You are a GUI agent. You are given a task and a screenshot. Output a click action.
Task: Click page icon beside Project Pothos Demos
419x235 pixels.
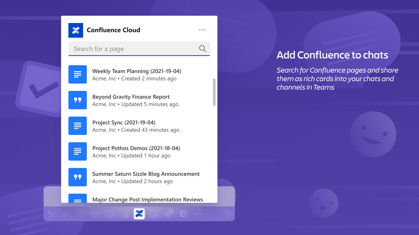[78, 151]
